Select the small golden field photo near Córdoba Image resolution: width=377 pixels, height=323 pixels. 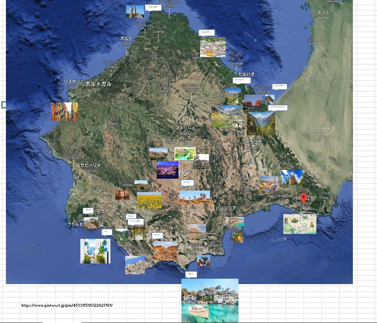click(141, 185)
